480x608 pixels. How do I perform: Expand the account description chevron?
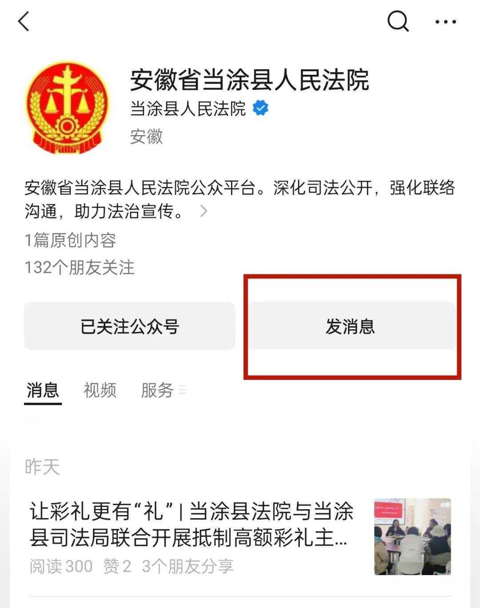point(204,211)
